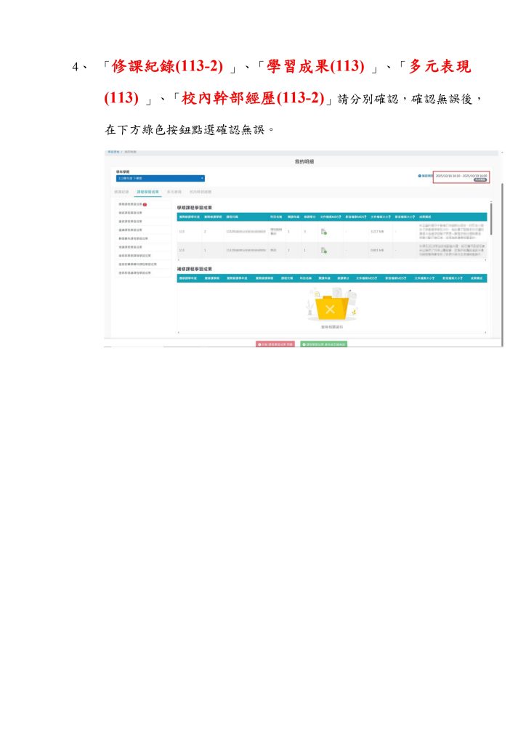Open the 學年學期 semester dropdown
Viewport: 526px width, 744px height.
click(160, 178)
